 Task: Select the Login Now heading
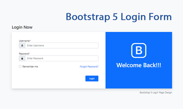tap(22, 27)
